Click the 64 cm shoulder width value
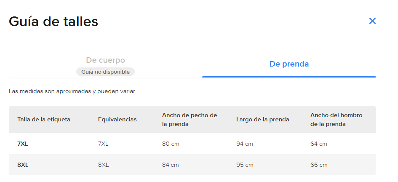The width and height of the screenshot is (398, 182). [x=319, y=144]
